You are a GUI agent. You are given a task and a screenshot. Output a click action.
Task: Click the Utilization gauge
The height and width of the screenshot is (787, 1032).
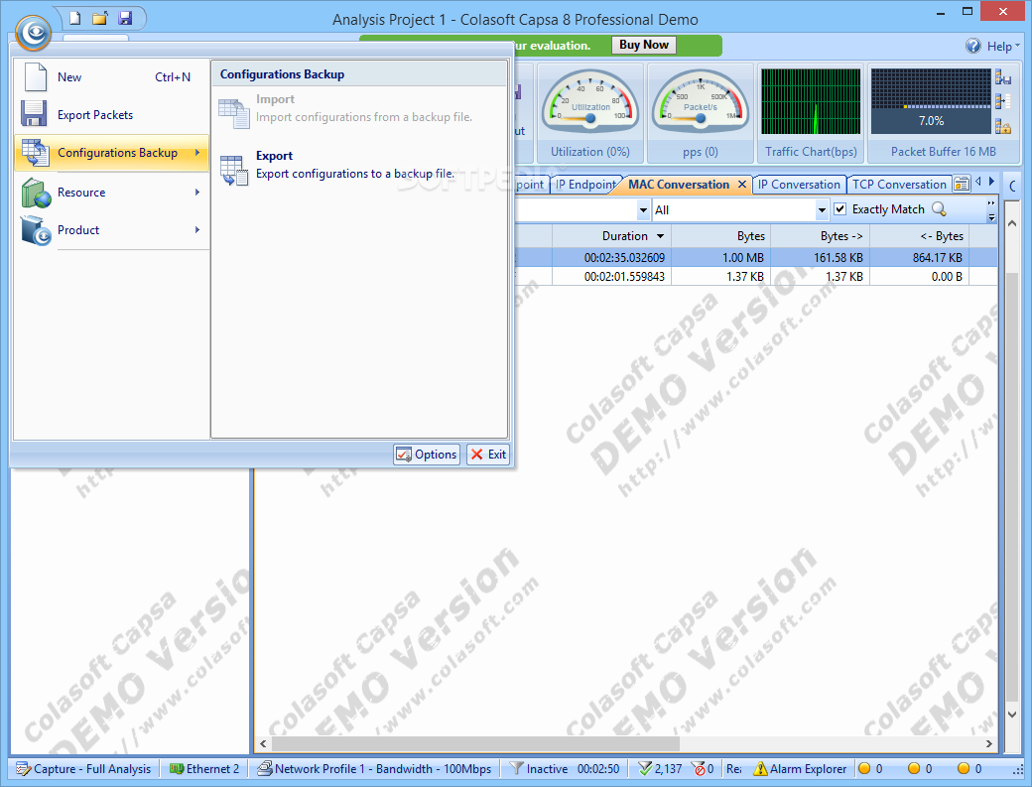(x=590, y=103)
